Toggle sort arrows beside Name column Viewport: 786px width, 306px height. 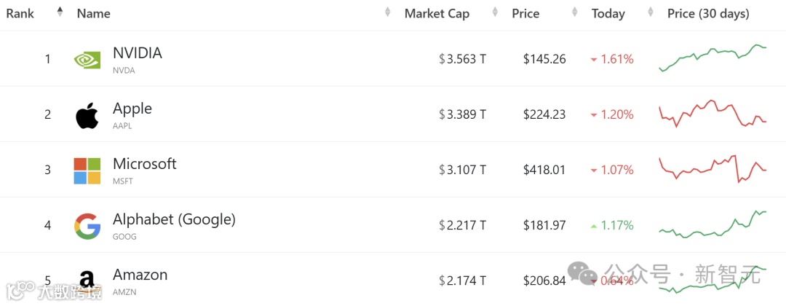[x=388, y=12]
